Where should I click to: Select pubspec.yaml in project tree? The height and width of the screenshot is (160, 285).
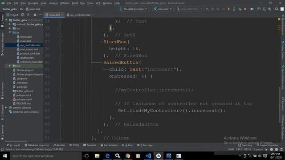click(24, 100)
